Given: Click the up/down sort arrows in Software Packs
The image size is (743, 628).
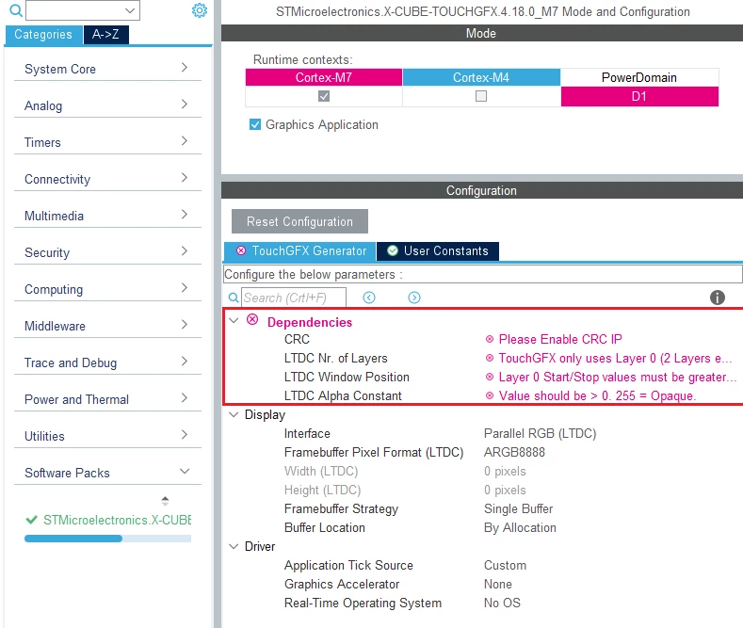Looking at the screenshot, I should [165, 501].
